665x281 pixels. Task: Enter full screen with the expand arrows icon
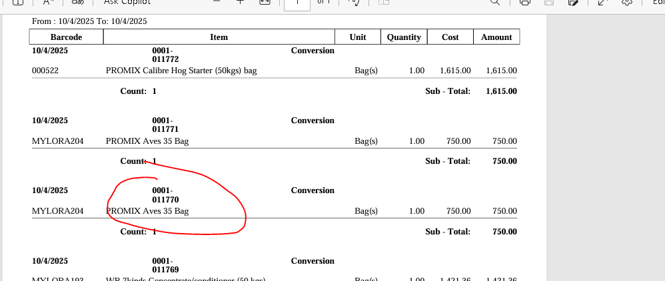(602, 3)
